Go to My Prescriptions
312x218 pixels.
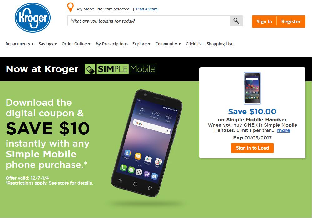111,44
